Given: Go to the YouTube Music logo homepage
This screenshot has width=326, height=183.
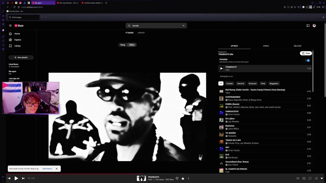Looking at the screenshot, I should click(x=19, y=26).
